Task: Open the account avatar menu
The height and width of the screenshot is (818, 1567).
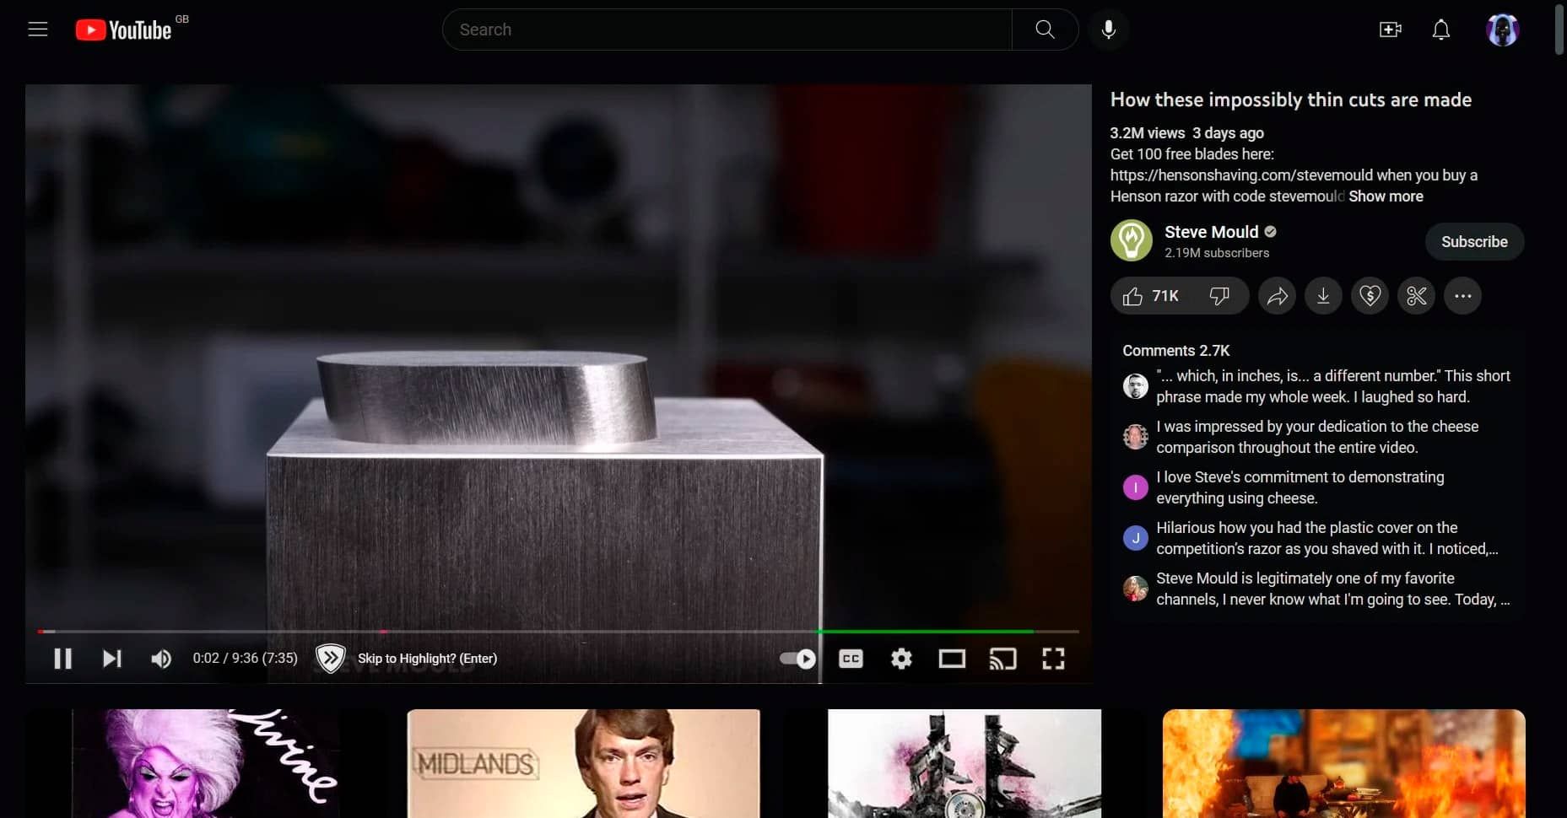Action: click(1502, 30)
